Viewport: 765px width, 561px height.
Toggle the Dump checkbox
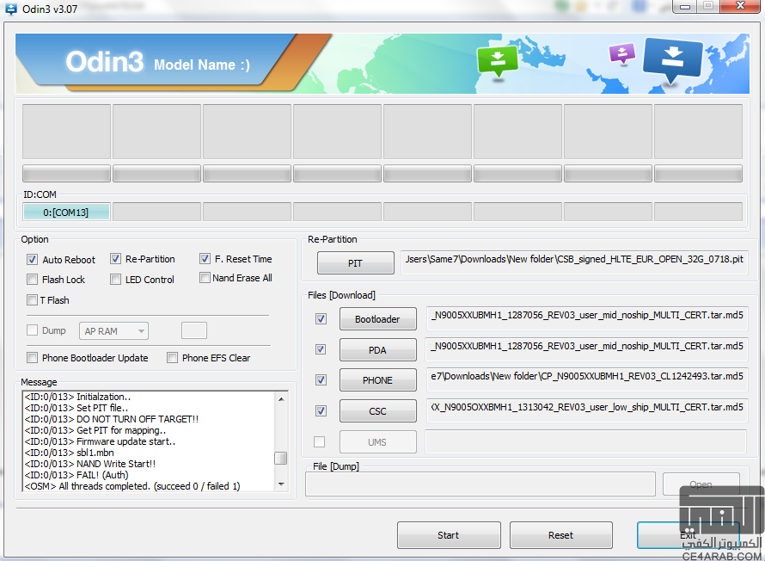(x=32, y=330)
